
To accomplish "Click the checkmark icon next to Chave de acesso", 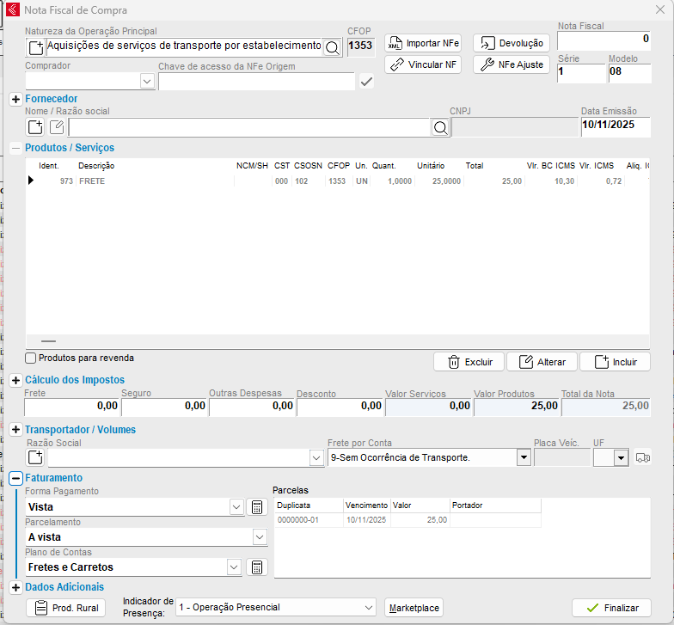I will [367, 82].
